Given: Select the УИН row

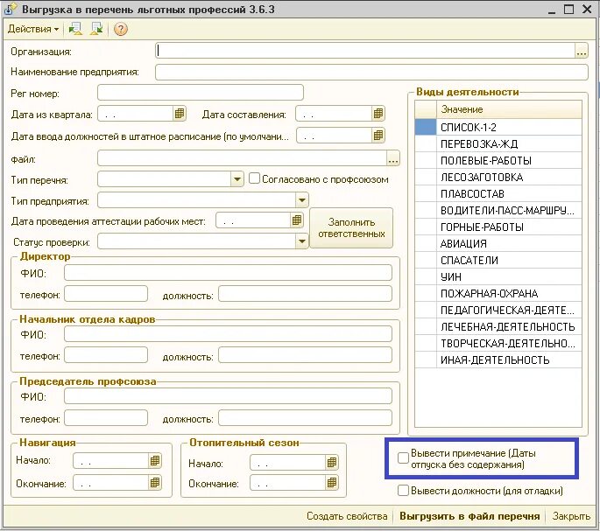Looking at the screenshot, I should click(x=498, y=276).
